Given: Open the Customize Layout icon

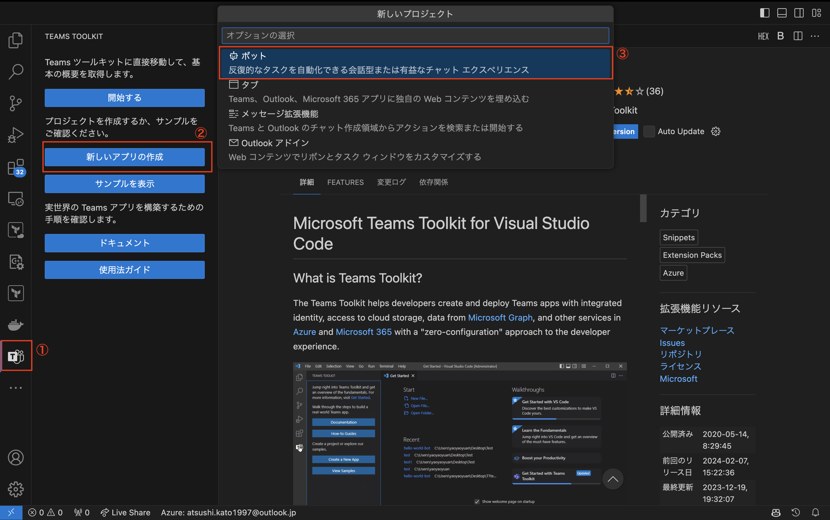Looking at the screenshot, I should click(816, 13).
